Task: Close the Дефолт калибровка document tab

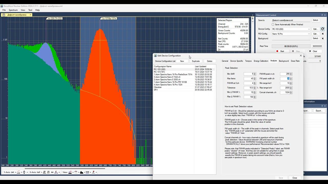Action: coord(30,15)
